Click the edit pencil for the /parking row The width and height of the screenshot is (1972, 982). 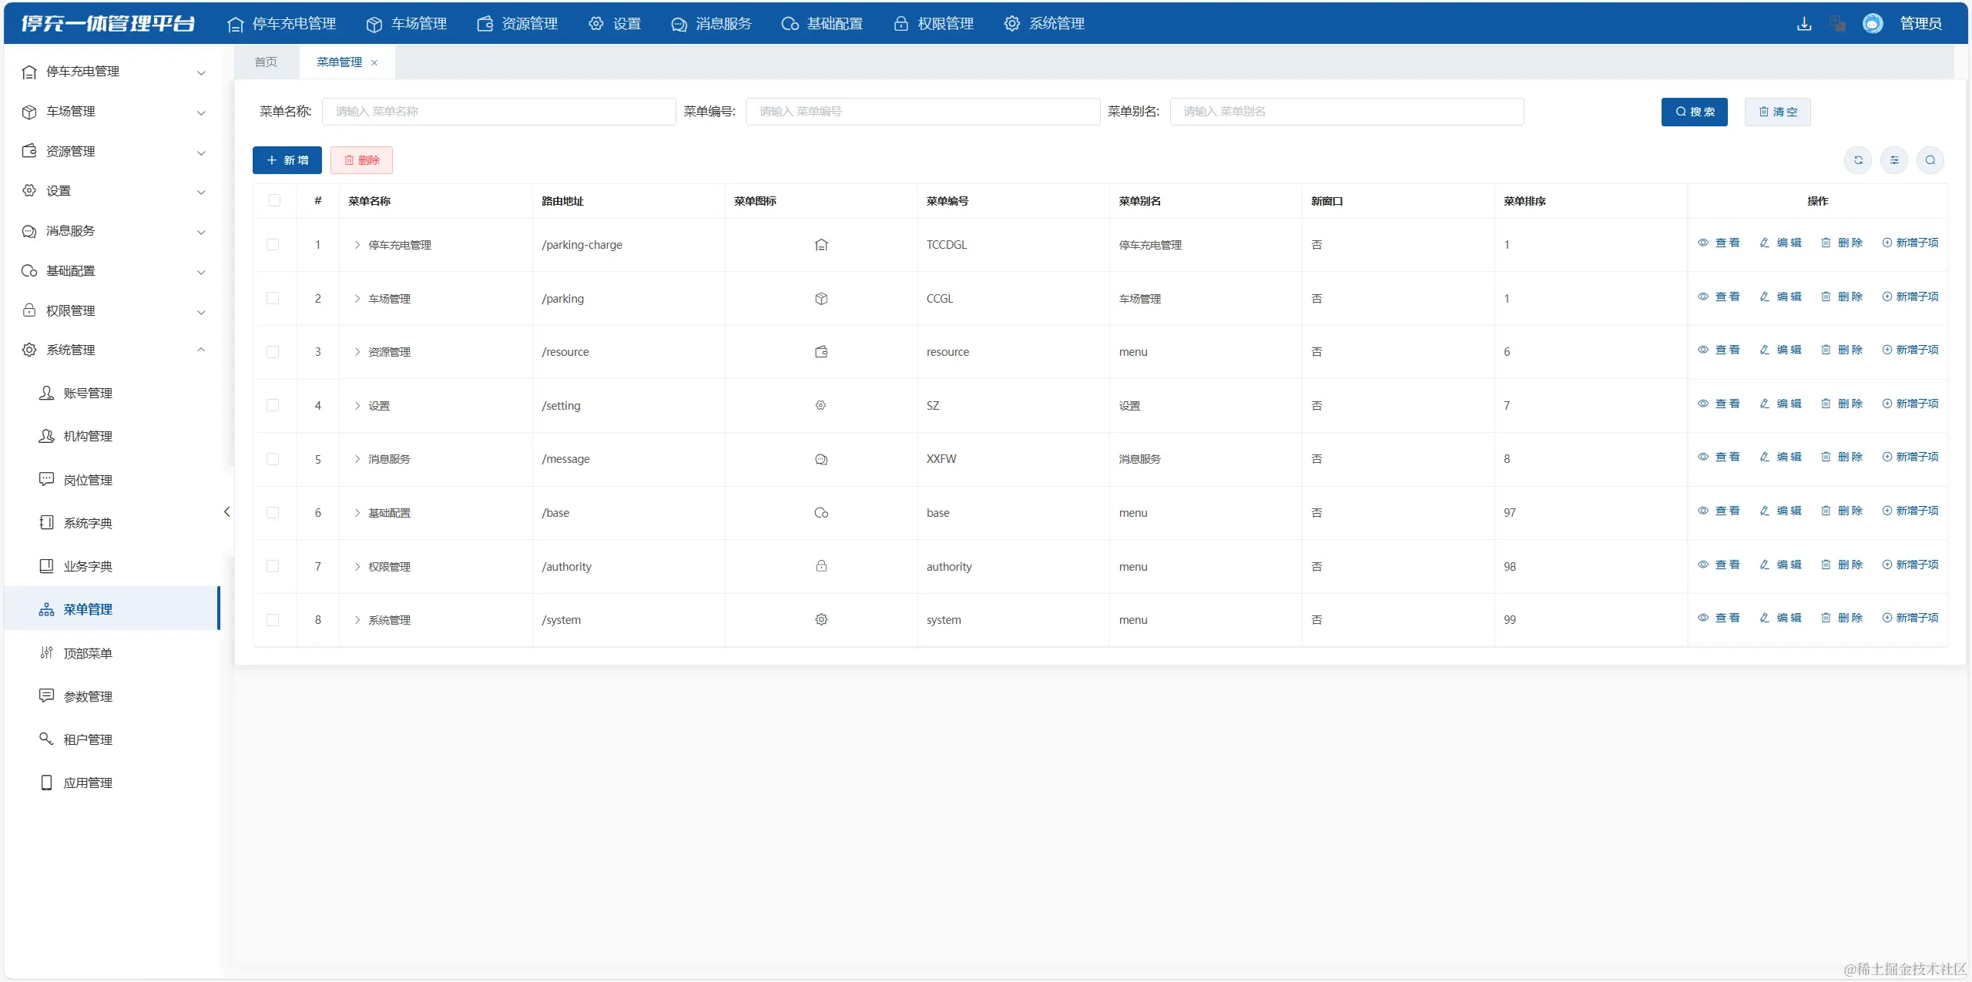[x=1765, y=297]
